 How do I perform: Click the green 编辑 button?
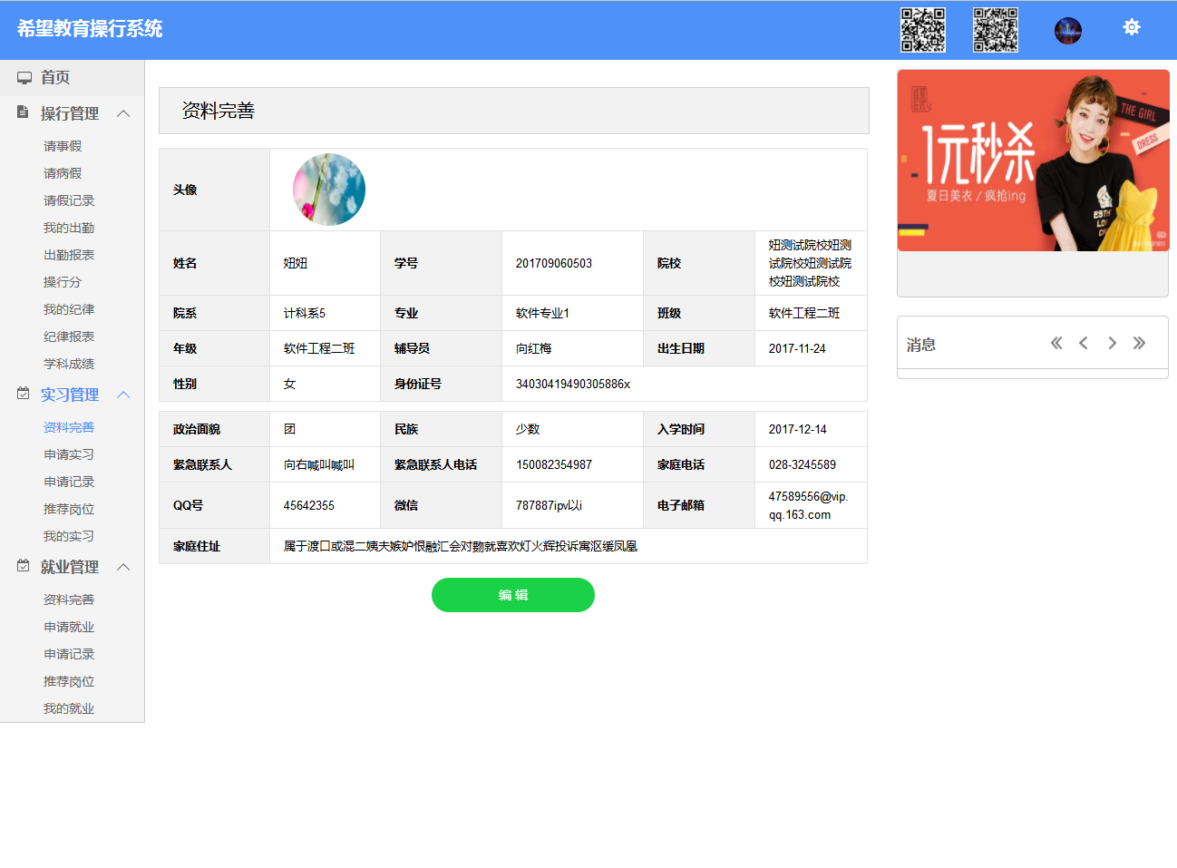[x=512, y=595]
